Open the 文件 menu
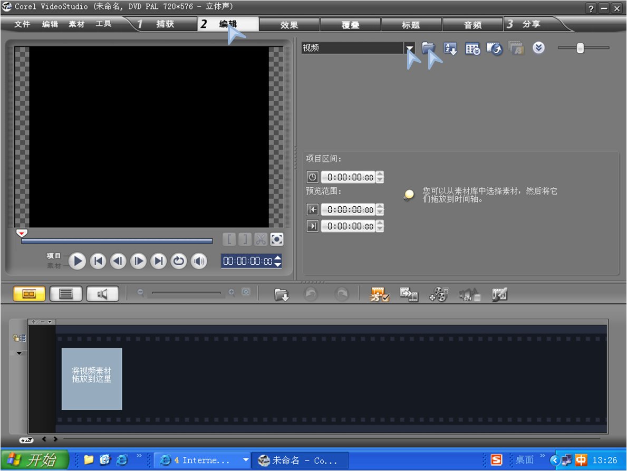 [x=22, y=24]
